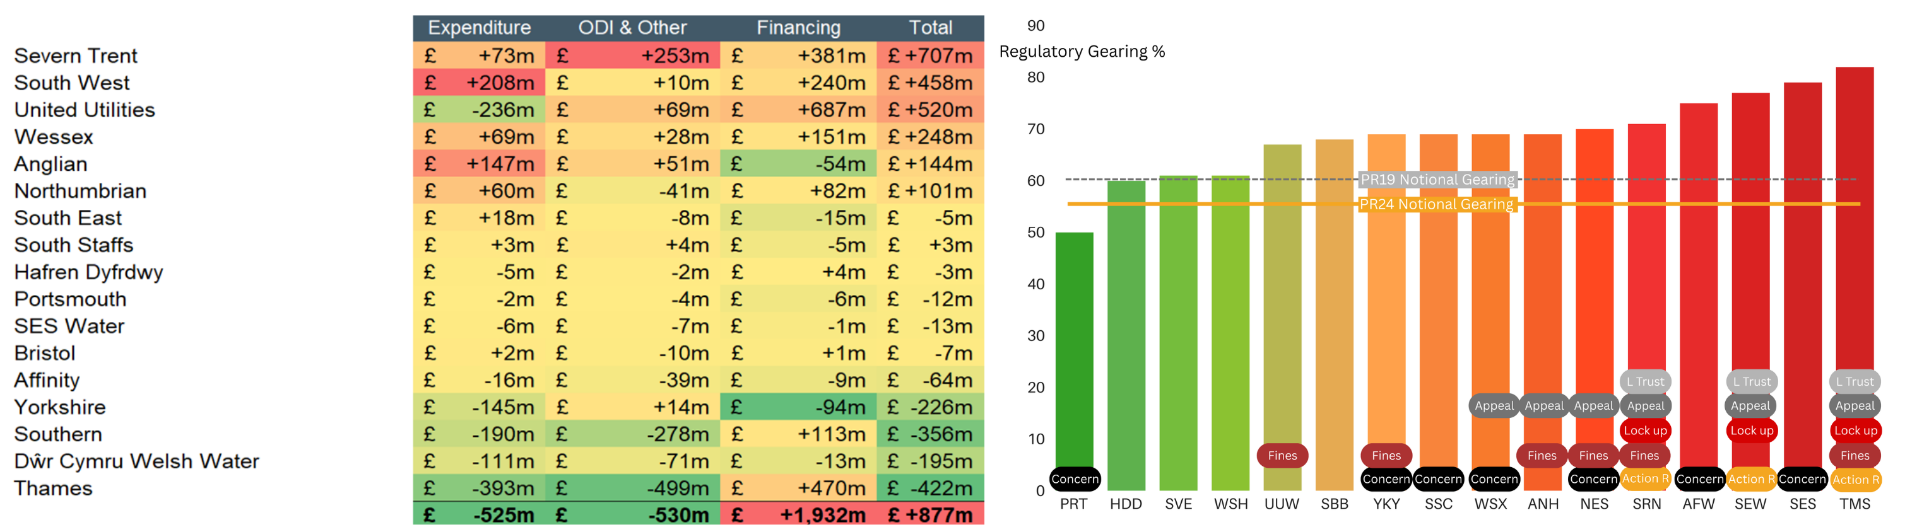Click the Fines badge on UUW bar
The height and width of the screenshot is (532, 1917).
coord(1282,456)
